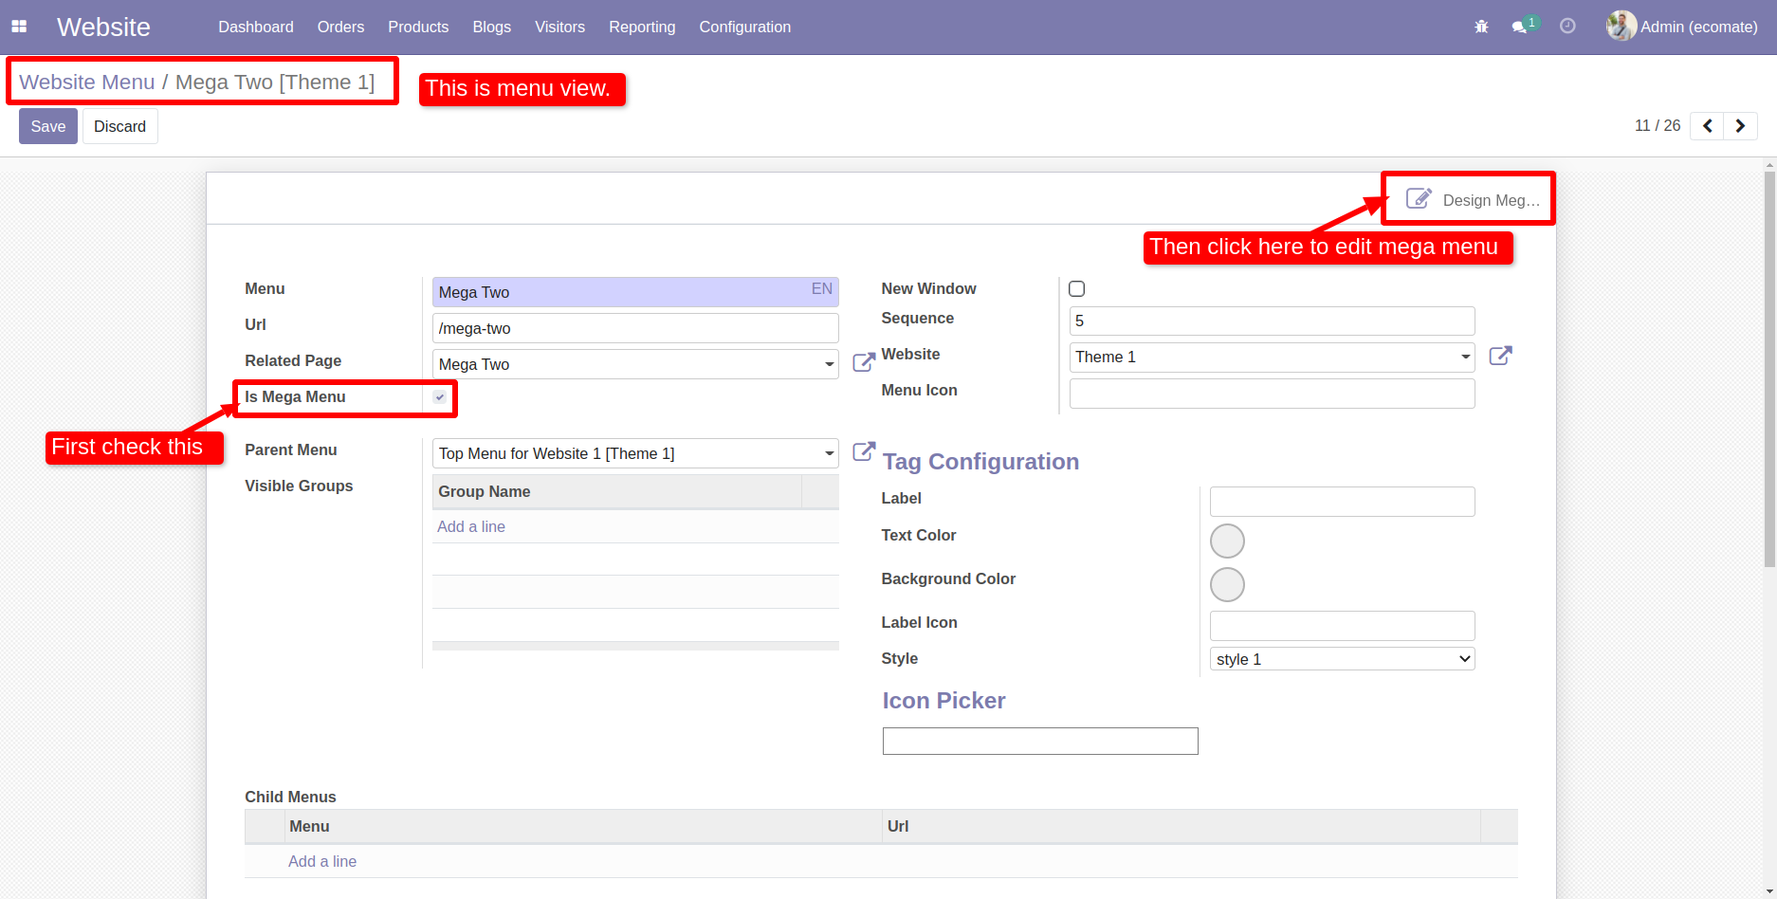The height and width of the screenshot is (899, 1777).
Task: Click the 11 / 26 pager counter
Action: 1658,125
